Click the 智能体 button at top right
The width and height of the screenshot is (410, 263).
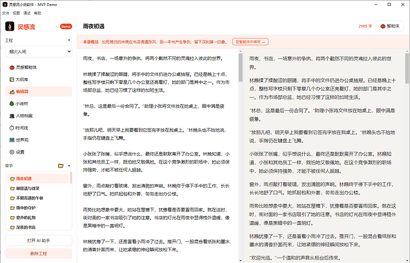(390, 26)
